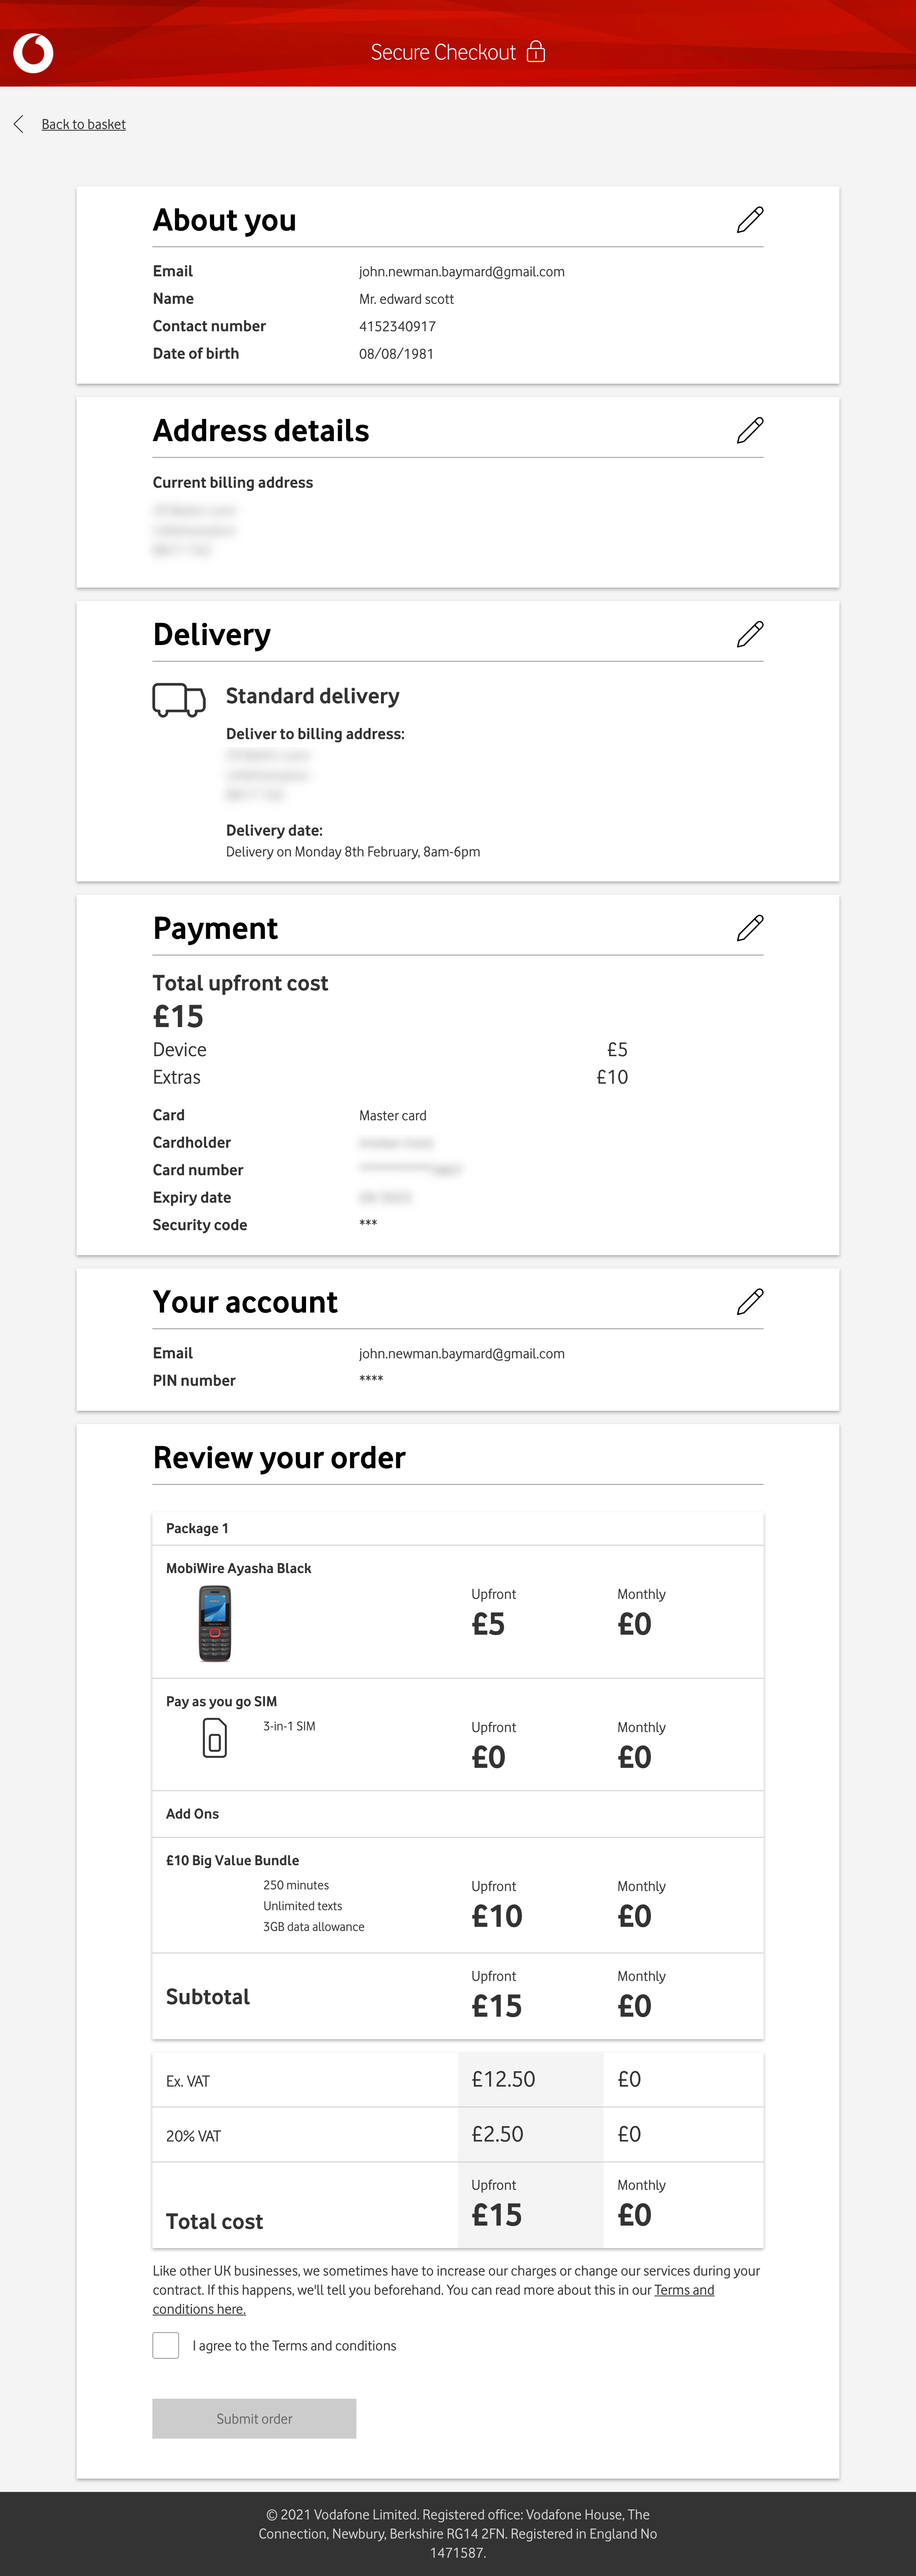Tick the I agree to Terms checkbox

click(x=166, y=2345)
